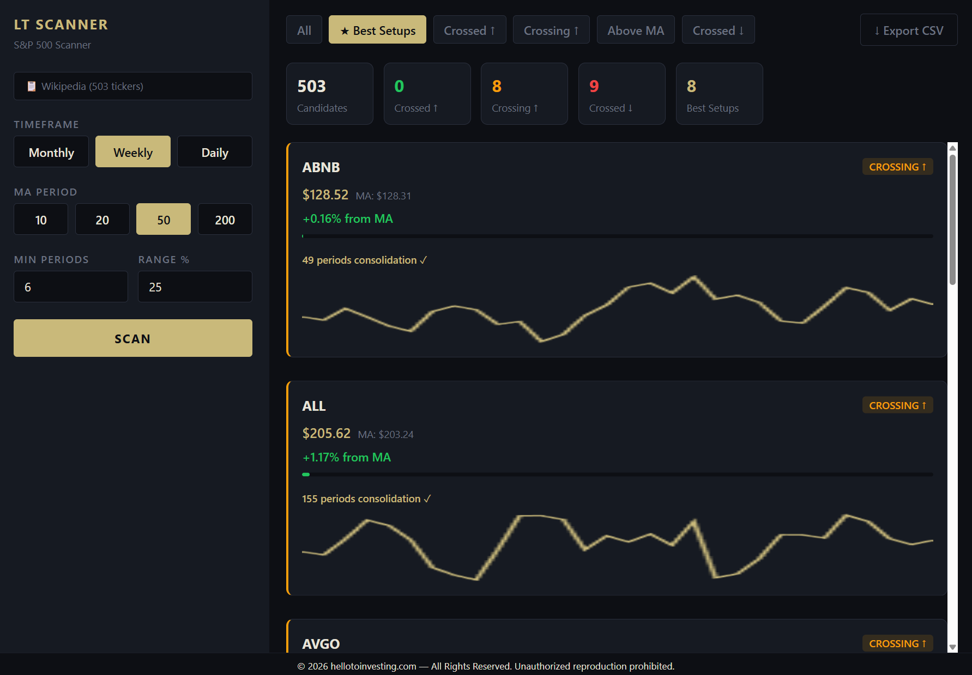Click the Wikipedia source document icon

pyautogui.click(x=32, y=86)
